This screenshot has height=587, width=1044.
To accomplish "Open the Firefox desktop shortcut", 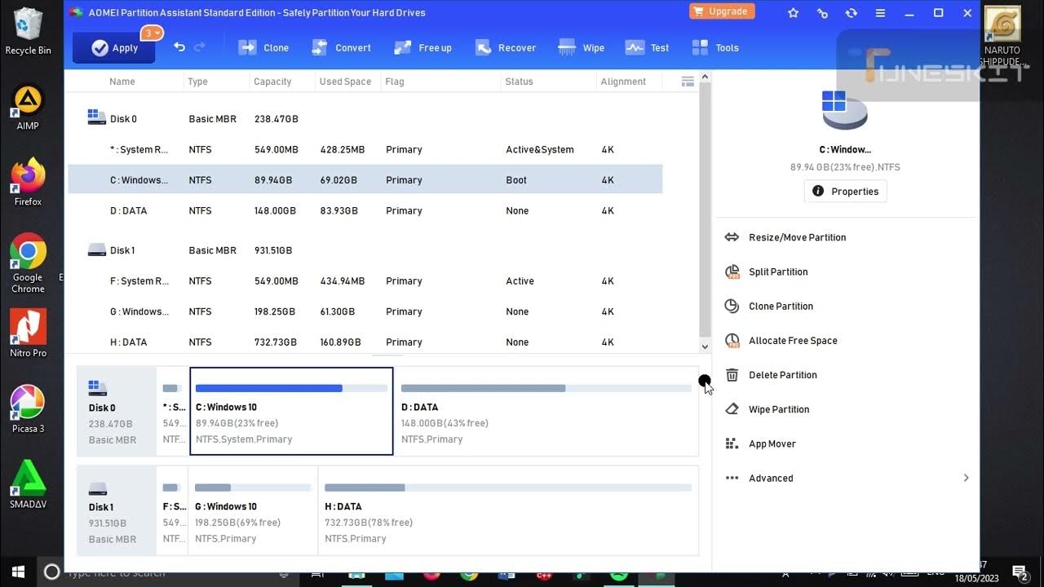I will [27, 182].
